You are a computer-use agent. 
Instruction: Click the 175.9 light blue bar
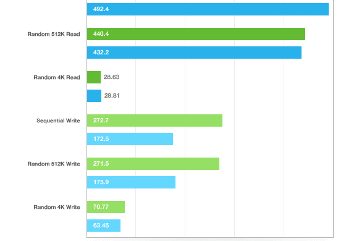[131, 182]
